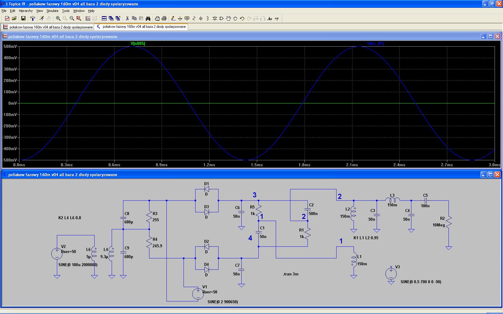Open the Hierarchy menu

tap(26, 11)
